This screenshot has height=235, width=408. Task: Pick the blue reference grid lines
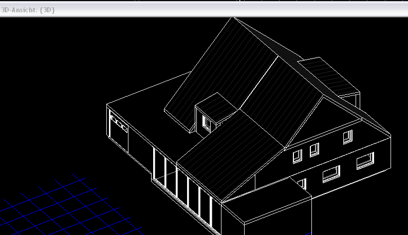click(x=70, y=205)
